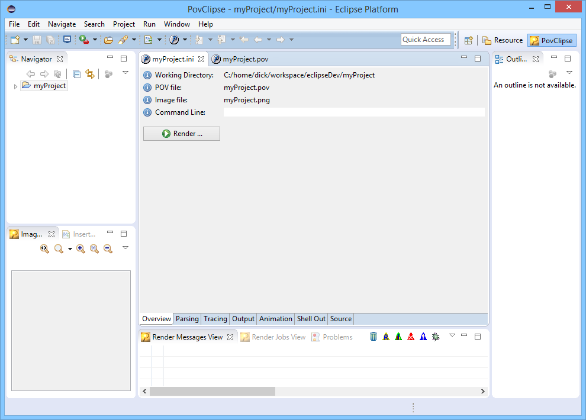Click the Quick Access search field

click(426, 40)
